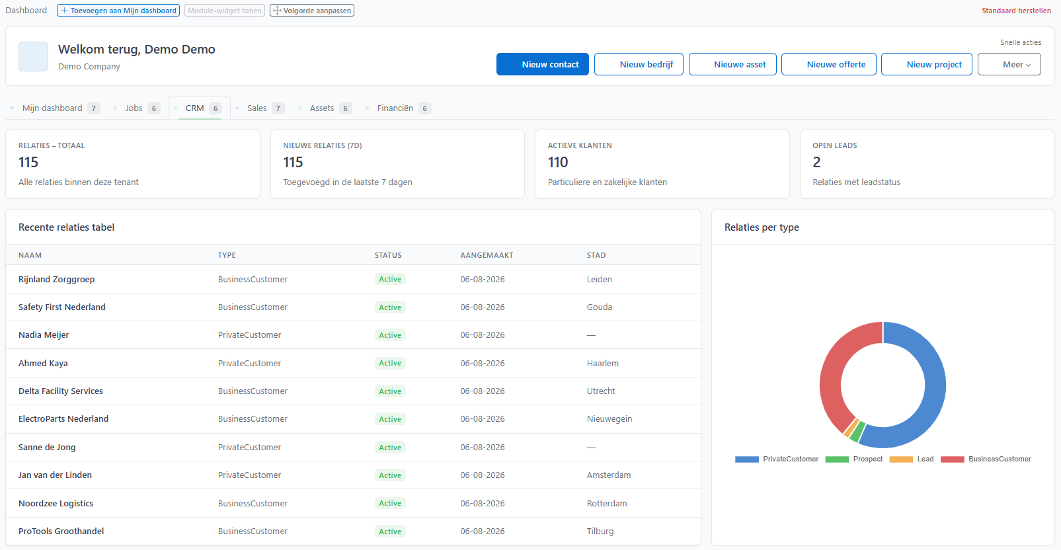
Task: Click the Nieuw project button
Action: [x=927, y=64]
